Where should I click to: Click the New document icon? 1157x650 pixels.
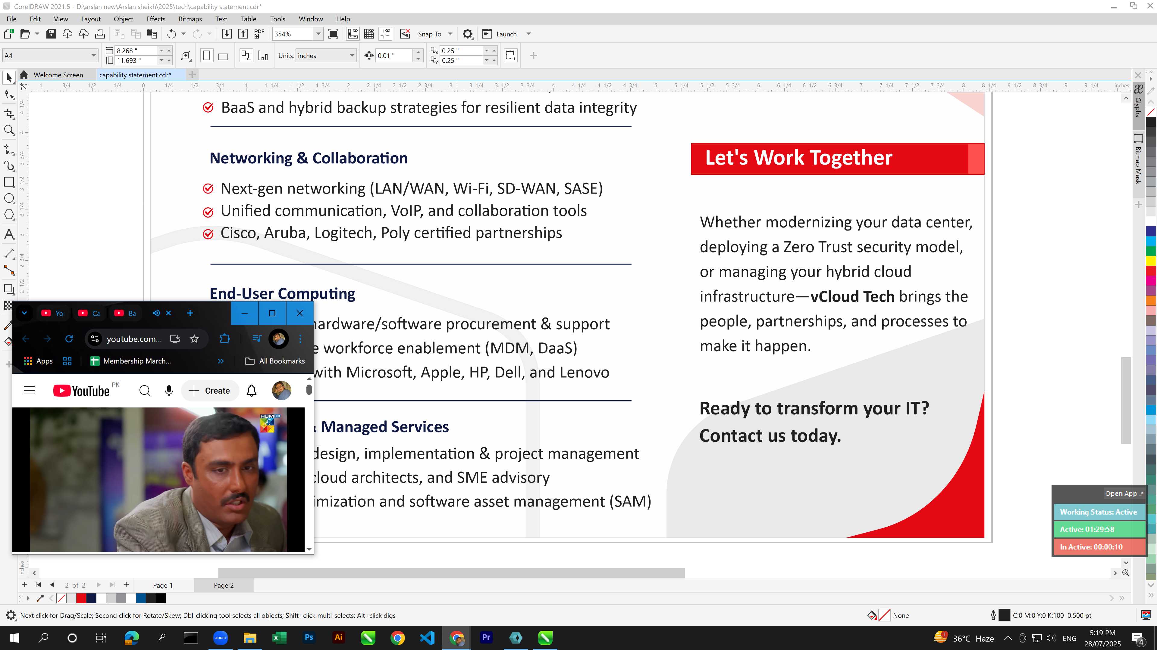tap(8, 34)
